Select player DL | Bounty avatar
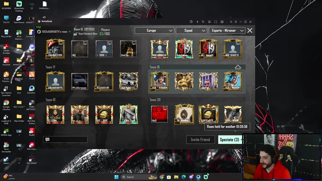322x181 pixels. pyautogui.click(x=184, y=81)
